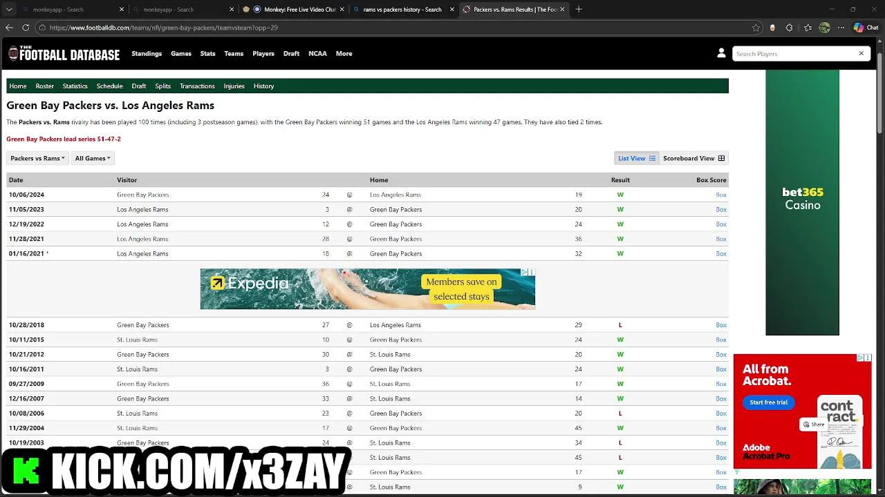The width and height of the screenshot is (885, 497).
Task: Open Teams in the top navigation
Action: (x=234, y=53)
